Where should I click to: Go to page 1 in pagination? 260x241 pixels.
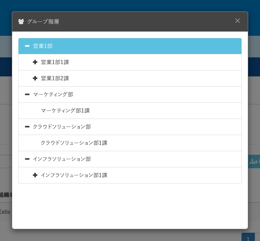(248, 237)
